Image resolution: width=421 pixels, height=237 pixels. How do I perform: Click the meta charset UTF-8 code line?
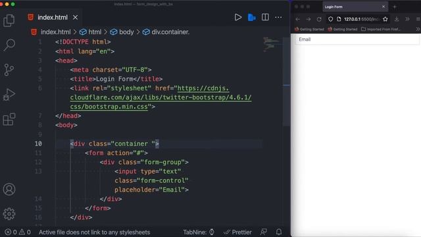tap(111, 70)
